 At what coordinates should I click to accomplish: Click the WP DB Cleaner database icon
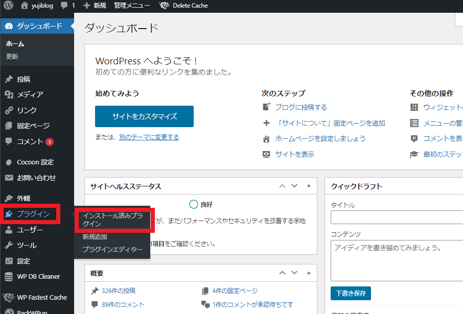[x=9, y=277]
